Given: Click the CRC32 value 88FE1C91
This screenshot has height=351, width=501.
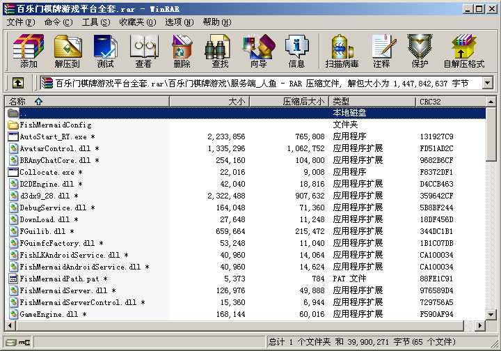Looking at the screenshot, I should pyautogui.click(x=436, y=279).
